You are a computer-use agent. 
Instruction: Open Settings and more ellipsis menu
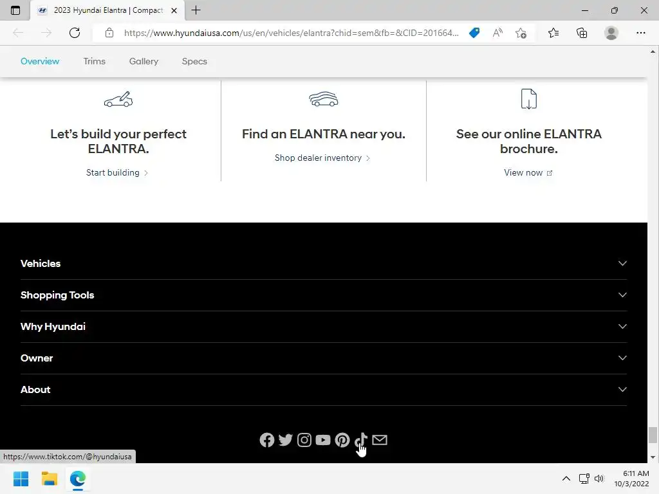point(640,33)
